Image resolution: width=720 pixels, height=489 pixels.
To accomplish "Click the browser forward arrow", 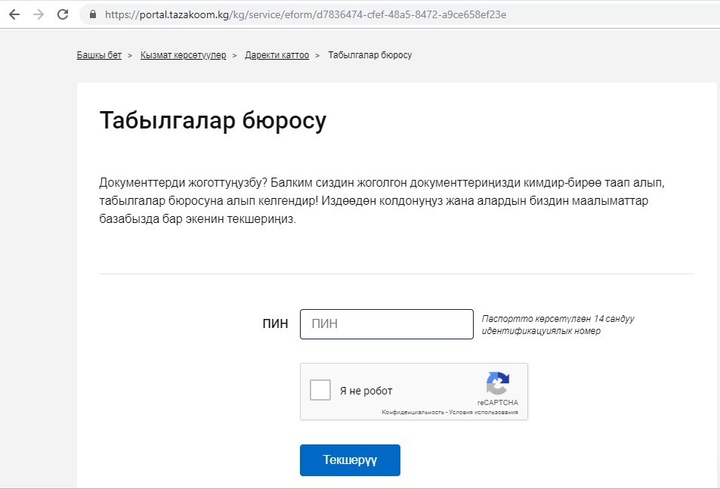I will 38,14.
